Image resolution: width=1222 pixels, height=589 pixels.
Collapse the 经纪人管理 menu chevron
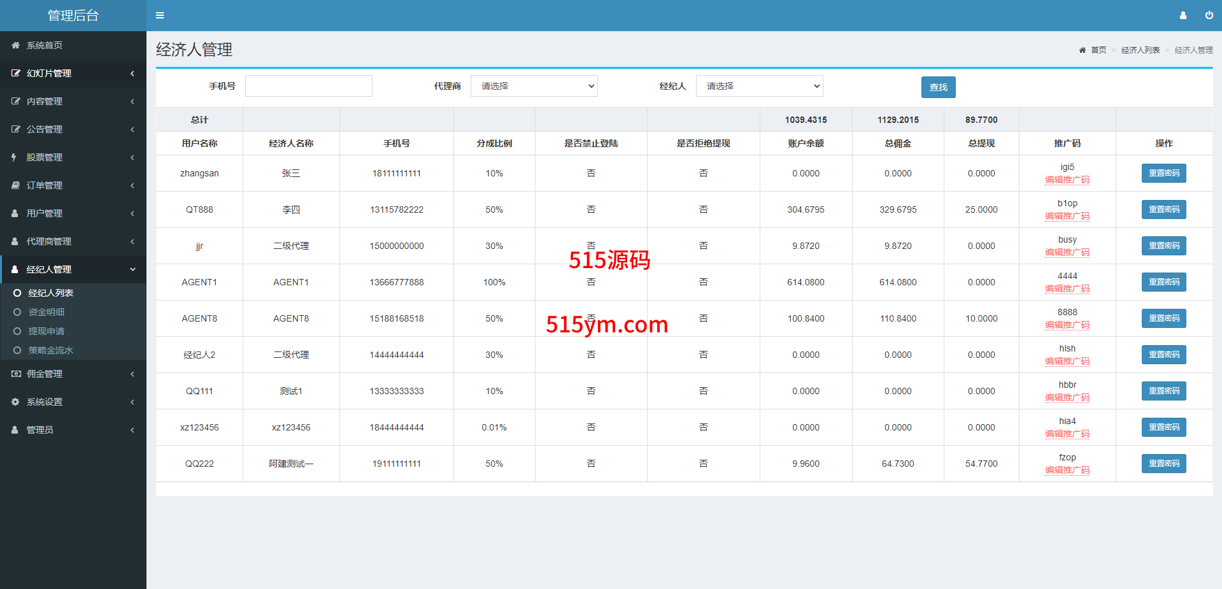[x=132, y=269]
